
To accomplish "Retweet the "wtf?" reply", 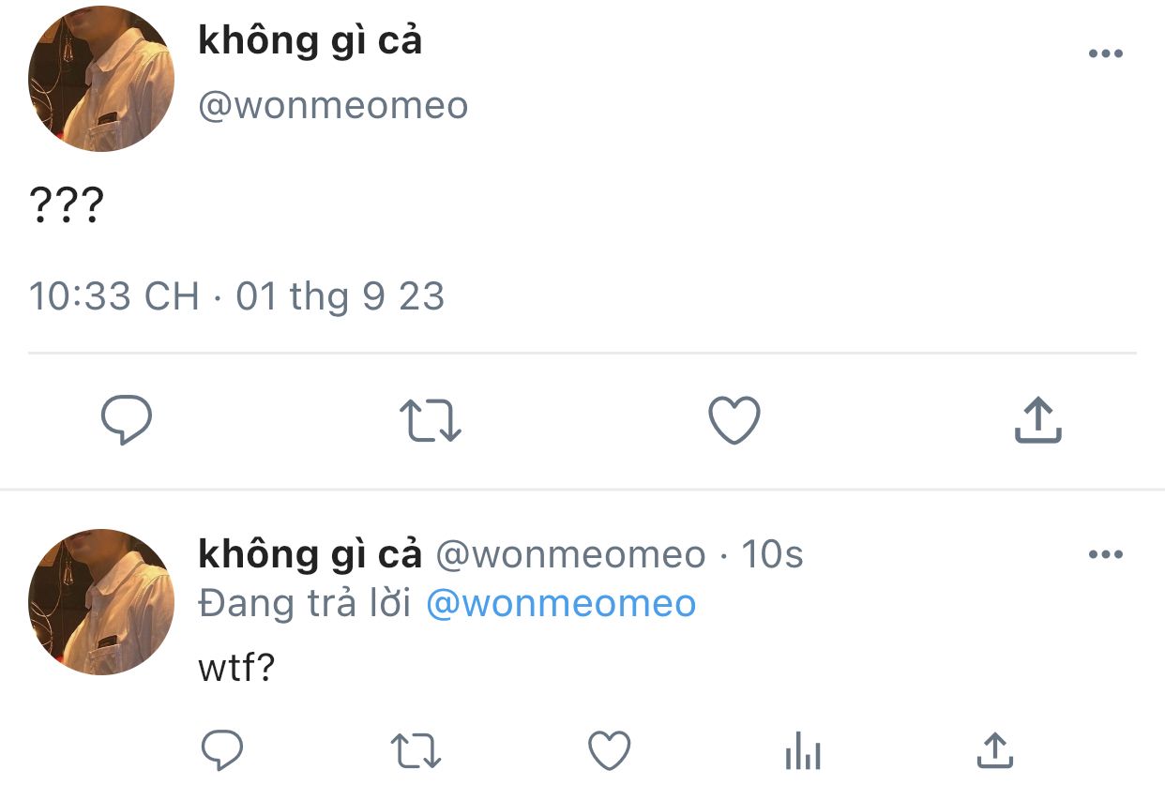I will click(416, 751).
